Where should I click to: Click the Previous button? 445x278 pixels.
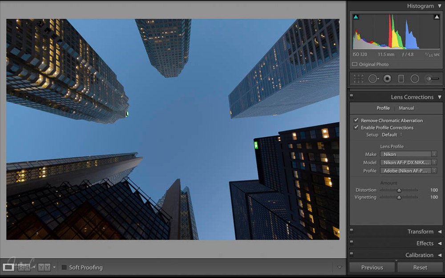[x=372, y=267]
